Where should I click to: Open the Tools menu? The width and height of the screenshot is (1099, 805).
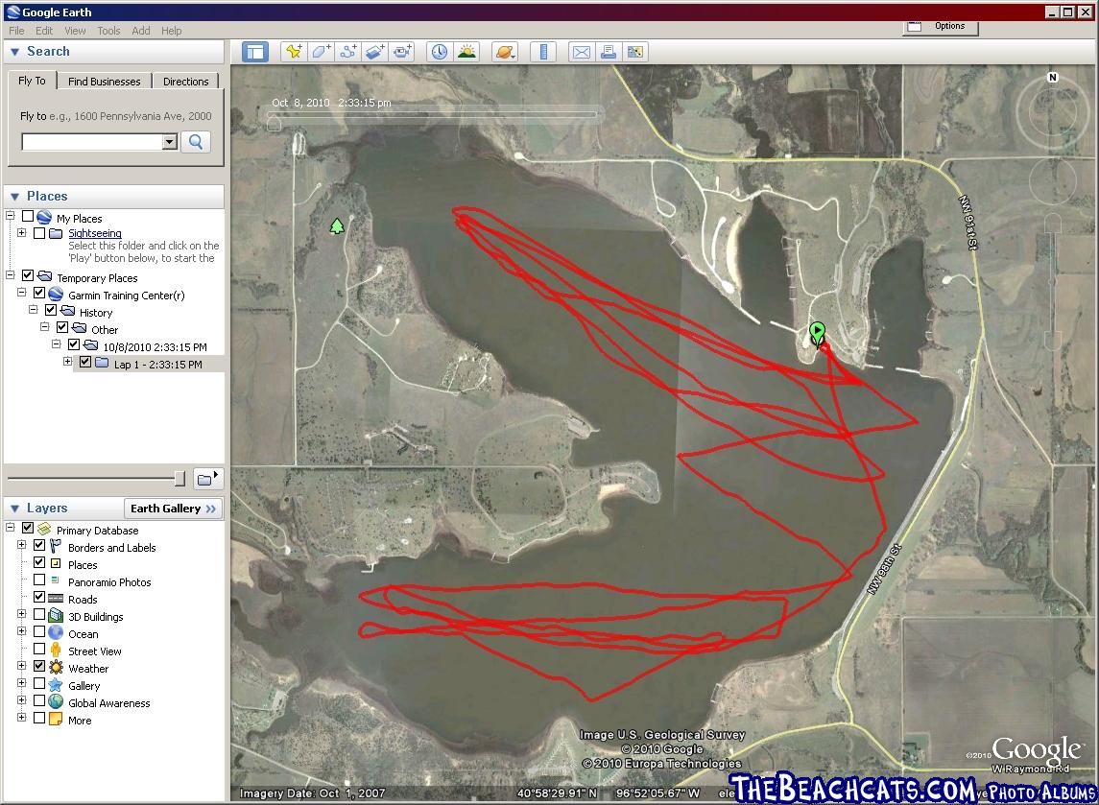pyautogui.click(x=108, y=31)
